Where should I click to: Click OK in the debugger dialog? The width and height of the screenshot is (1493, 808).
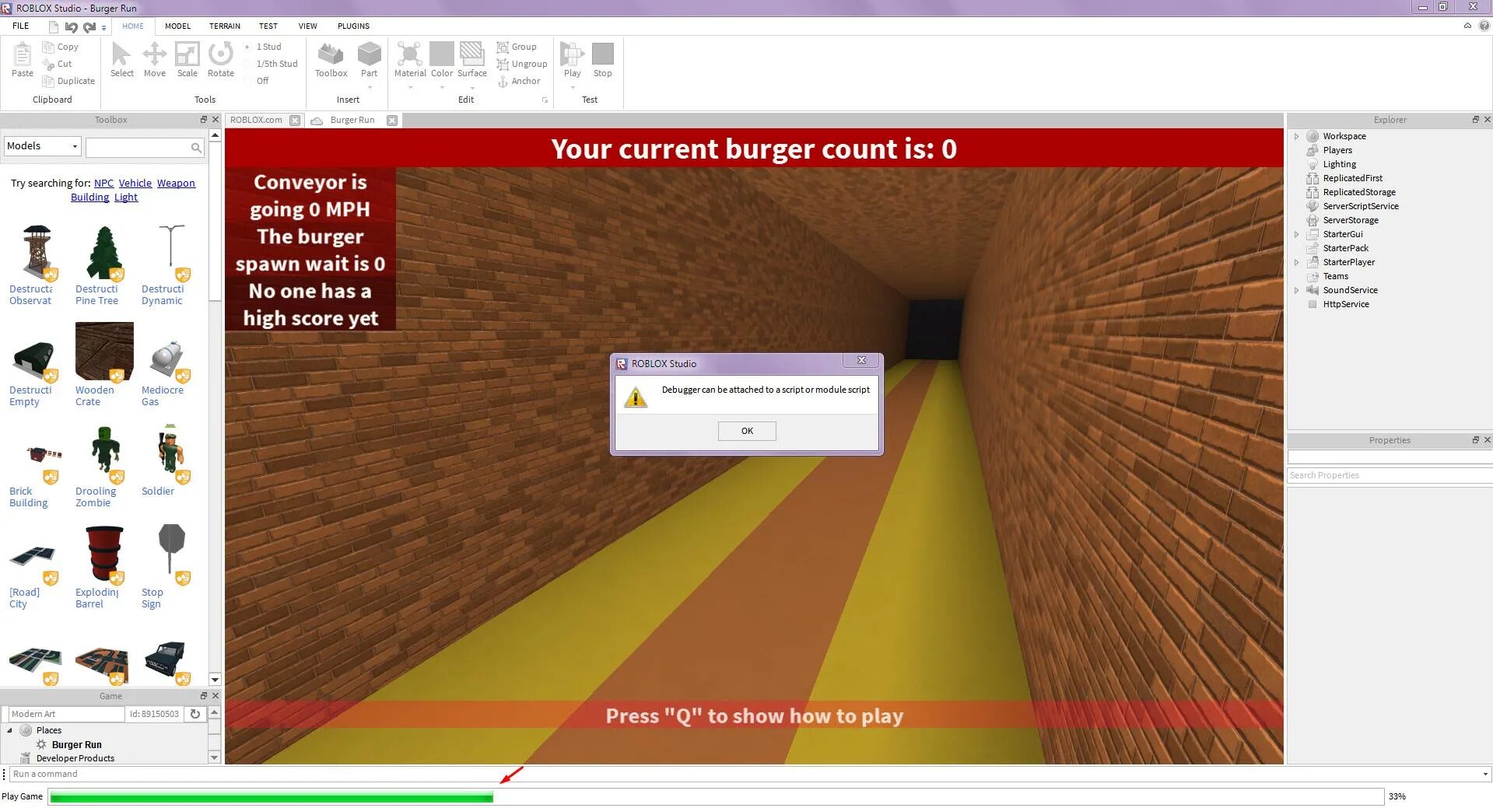point(747,431)
